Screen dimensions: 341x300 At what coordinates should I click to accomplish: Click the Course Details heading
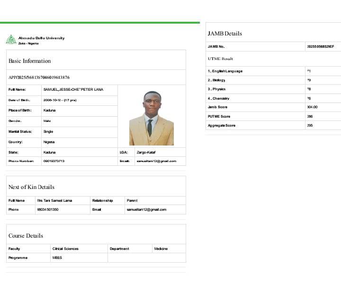click(x=26, y=236)
